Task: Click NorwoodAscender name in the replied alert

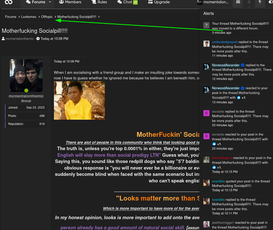Action: (x=226, y=65)
